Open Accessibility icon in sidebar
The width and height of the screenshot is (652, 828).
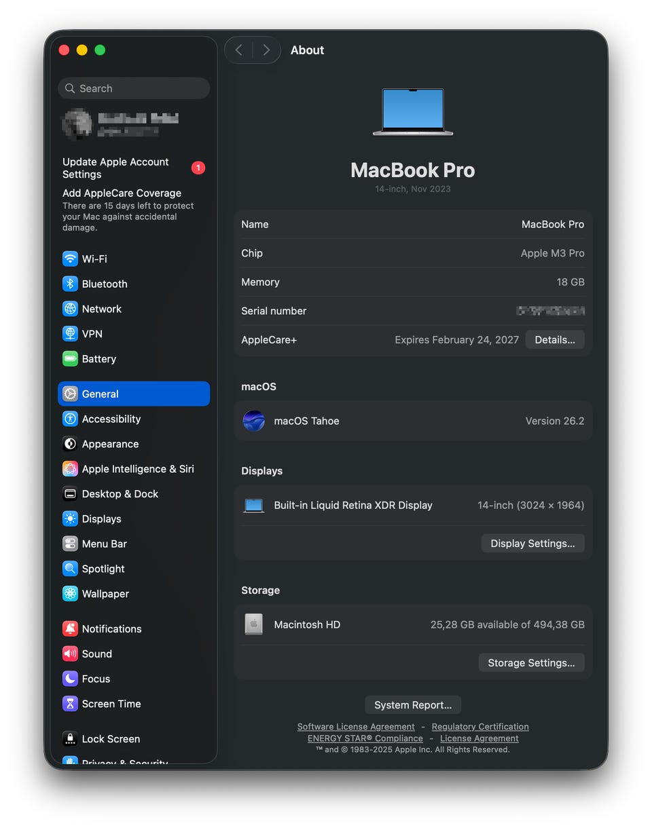tap(70, 419)
